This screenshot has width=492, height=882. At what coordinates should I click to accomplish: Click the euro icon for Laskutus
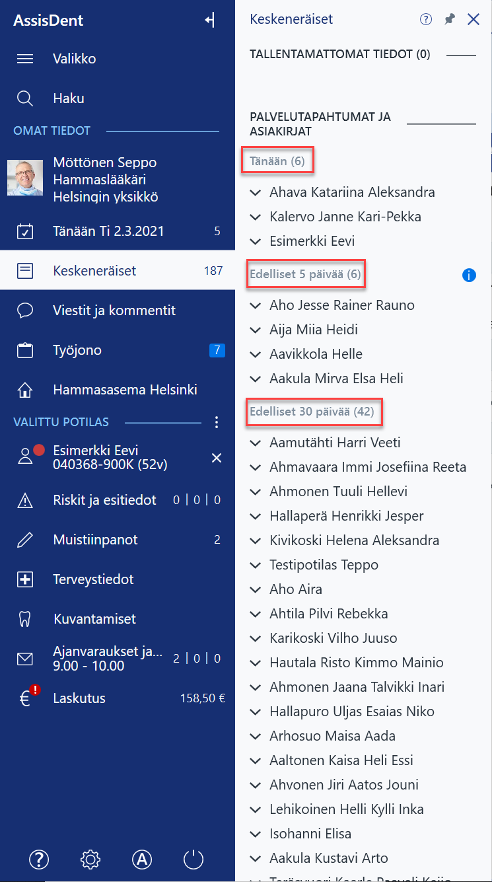(x=26, y=698)
